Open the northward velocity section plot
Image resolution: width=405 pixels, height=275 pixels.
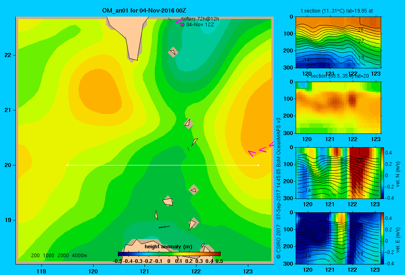(x=338, y=173)
